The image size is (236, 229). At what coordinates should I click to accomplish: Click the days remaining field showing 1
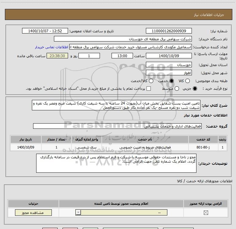[89, 56]
